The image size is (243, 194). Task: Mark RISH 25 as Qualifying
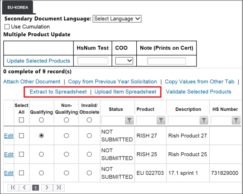click(41, 154)
